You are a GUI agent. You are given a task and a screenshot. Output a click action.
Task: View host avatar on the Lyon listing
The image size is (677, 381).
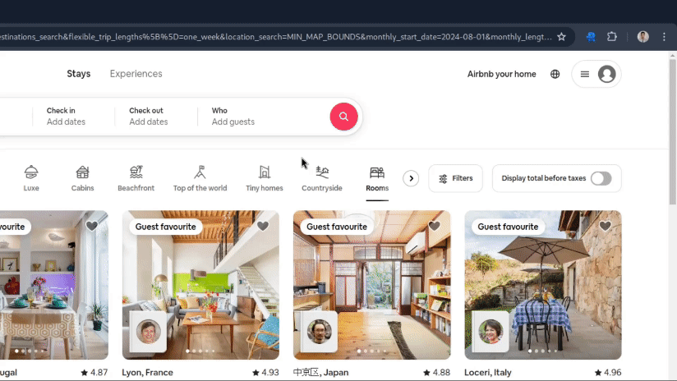point(149,332)
